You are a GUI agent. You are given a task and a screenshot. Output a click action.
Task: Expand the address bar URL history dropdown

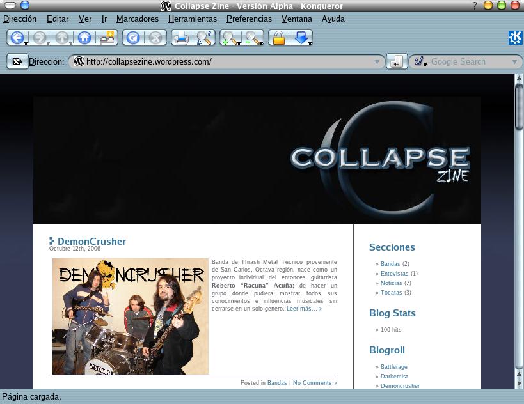[377, 62]
